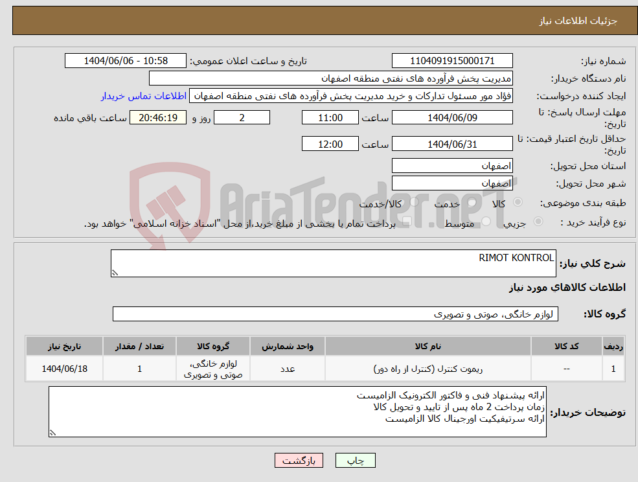Edit the reply deadline date 1404/06/09
638x482 pixels.
pos(451,117)
